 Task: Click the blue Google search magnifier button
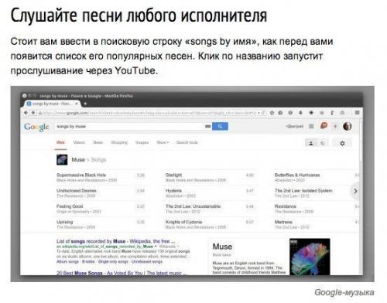click(x=220, y=126)
